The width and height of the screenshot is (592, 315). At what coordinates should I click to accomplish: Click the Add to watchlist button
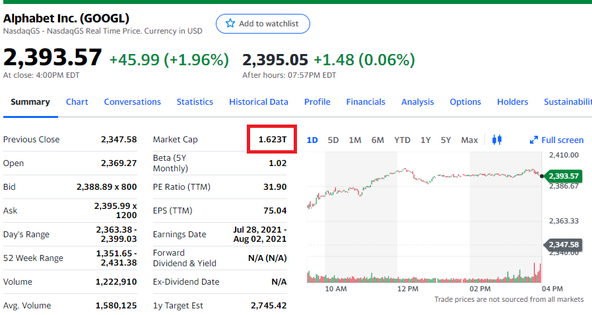(263, 24)
